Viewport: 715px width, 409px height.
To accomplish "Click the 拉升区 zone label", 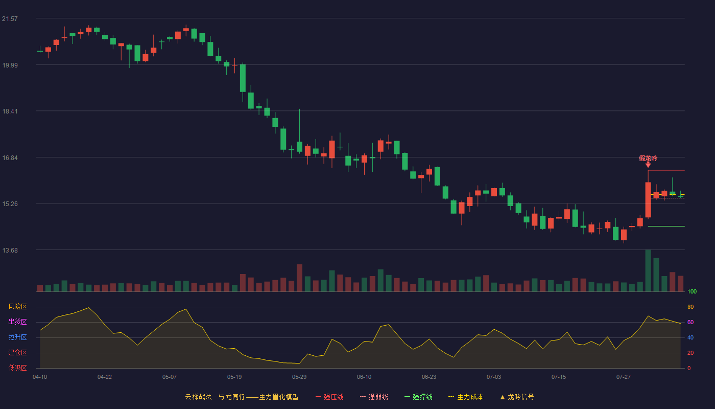I will click(17, 337).
